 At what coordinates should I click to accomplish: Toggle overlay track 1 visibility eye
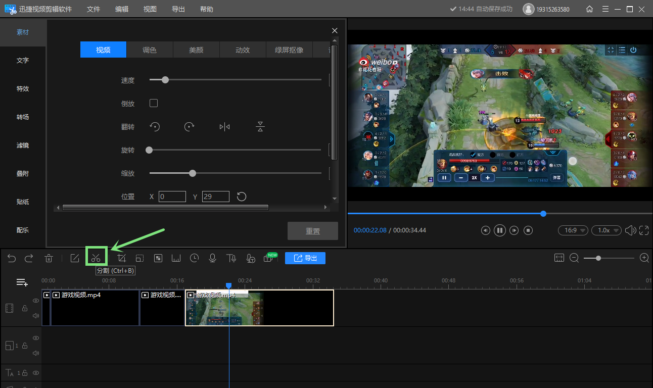click(x=36, y=338)
